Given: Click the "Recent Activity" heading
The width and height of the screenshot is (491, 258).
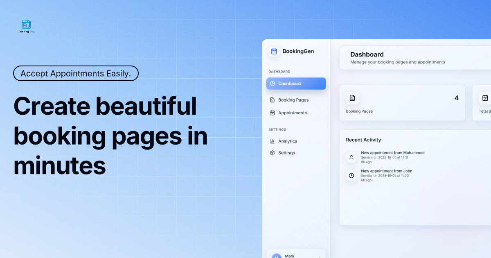Looking at the screenshot, I should pyautogui.click(x=363, y=140).
